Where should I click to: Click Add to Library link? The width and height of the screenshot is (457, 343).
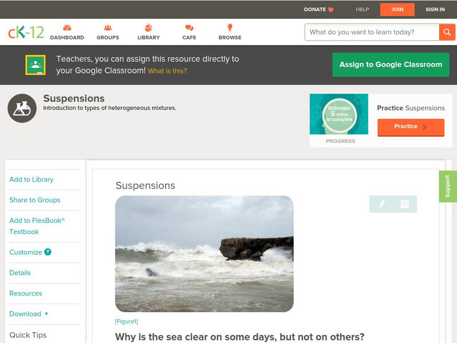(31, 180)
